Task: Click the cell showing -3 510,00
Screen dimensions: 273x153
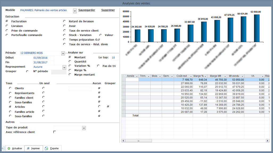Action: 217,101
